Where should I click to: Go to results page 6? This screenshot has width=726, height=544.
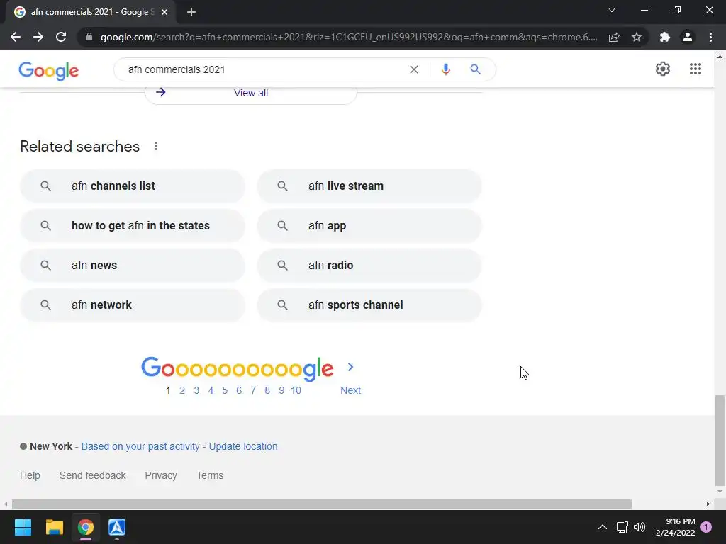point(239,390)
